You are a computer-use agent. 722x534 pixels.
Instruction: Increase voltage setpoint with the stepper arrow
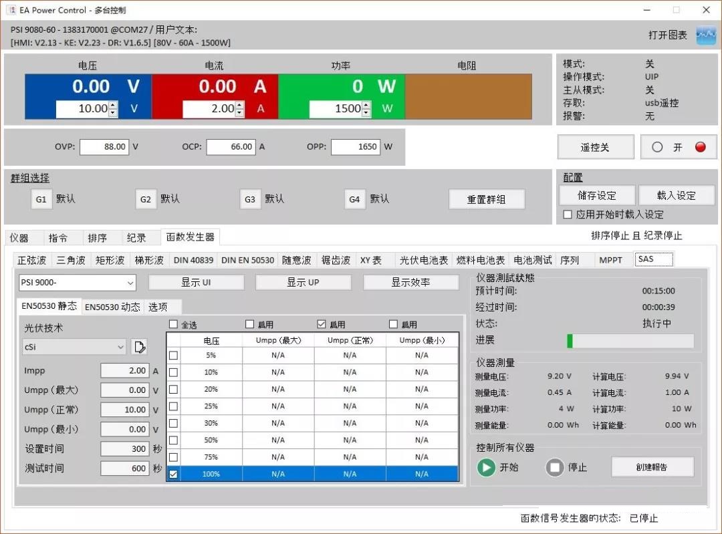click(x=113, y=105)
